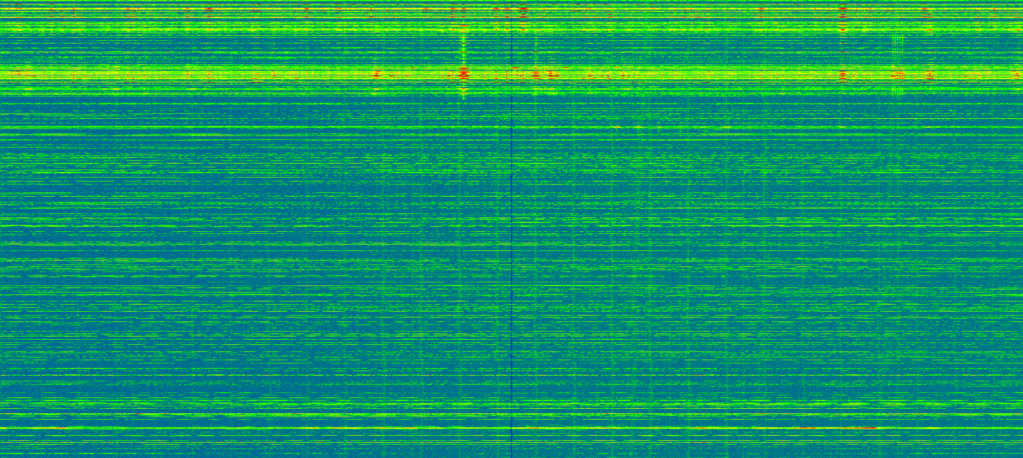Viewport: 1023px width, 458px height.
Task: Select the red cluster just right of the blue line
Action: click(537, 75)
